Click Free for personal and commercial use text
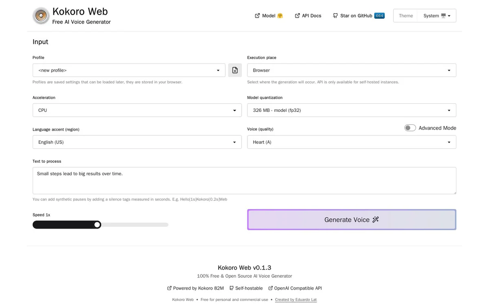Screen dimensions: 489x305 234,300
